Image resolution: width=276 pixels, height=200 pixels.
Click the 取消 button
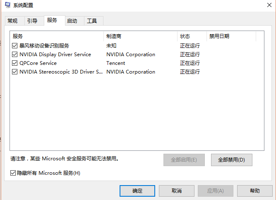pos(176,191)
